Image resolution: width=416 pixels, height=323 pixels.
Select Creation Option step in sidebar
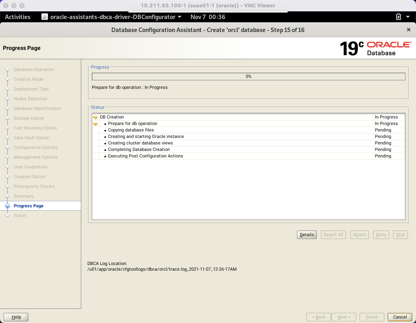[x=29, y=177]
